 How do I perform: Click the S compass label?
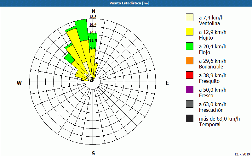[x=93, y=153]
